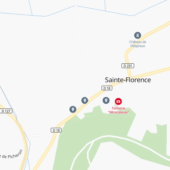This screenshot has height=170, width=170.
Task: Select the location pin left of the camera marker
Action: pos(106,100)
